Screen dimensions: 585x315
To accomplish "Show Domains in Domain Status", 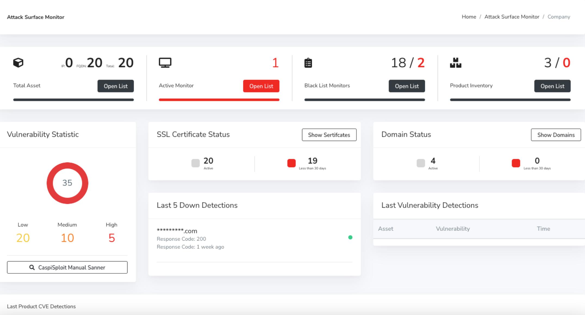I will pyautogui.click(x=555, y=135).
